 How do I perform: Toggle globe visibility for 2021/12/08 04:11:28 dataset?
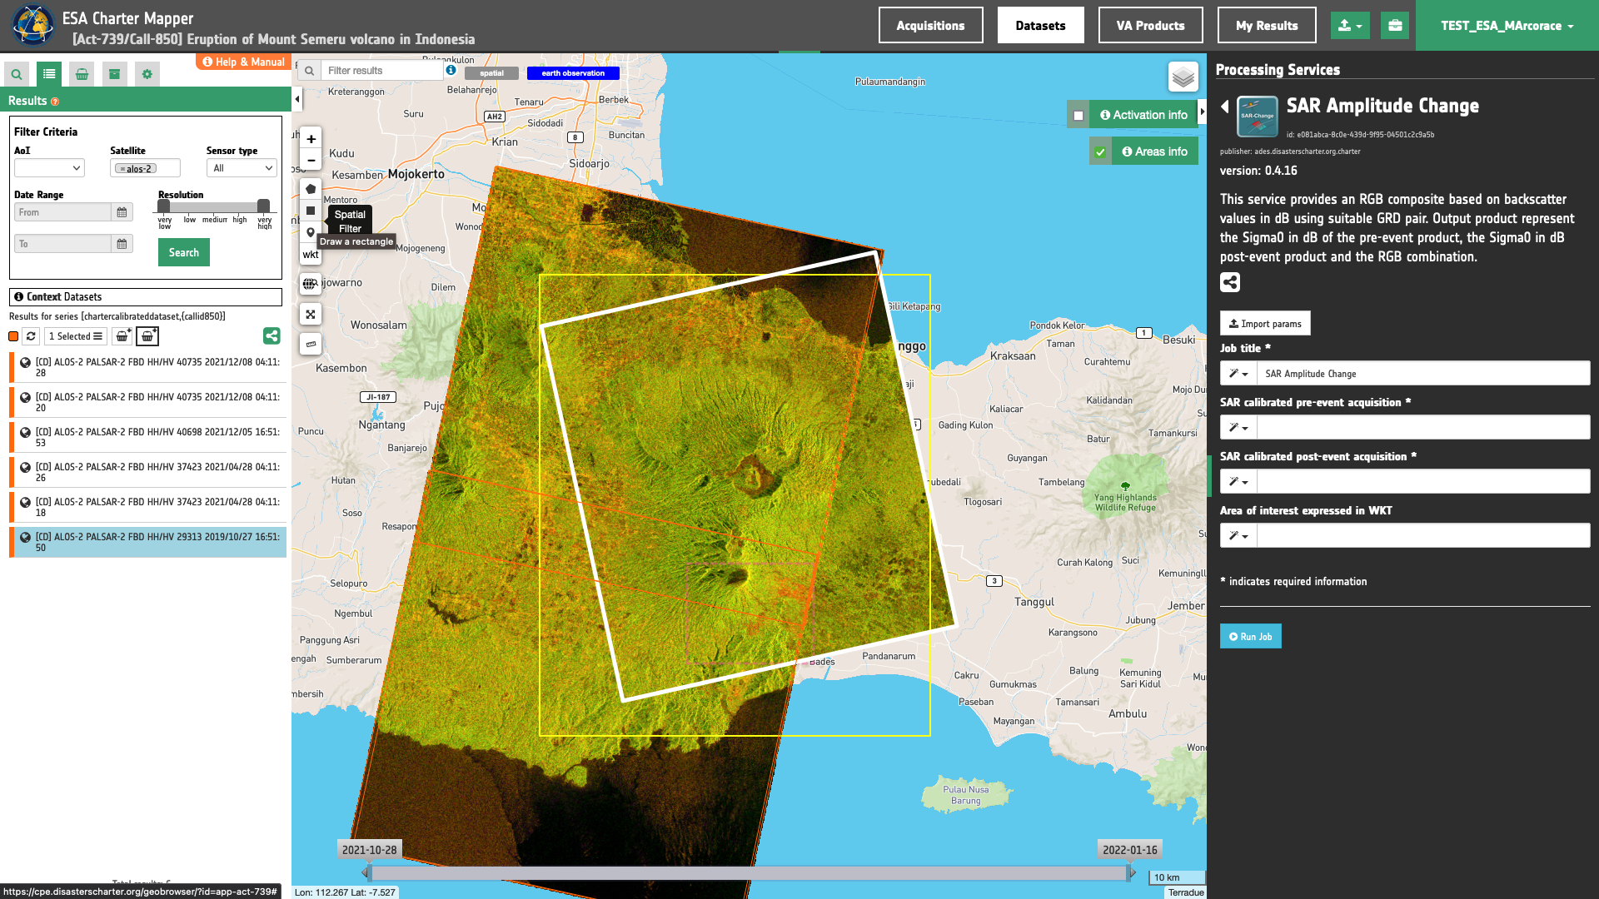click(x=26, y=363)
